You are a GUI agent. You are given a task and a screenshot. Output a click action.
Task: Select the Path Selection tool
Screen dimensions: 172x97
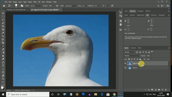[3, 69]
